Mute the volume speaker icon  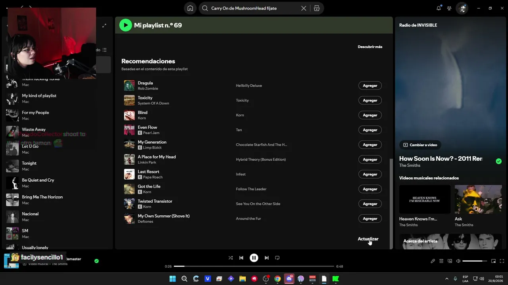pyautogui.click(x=458, y=261)
